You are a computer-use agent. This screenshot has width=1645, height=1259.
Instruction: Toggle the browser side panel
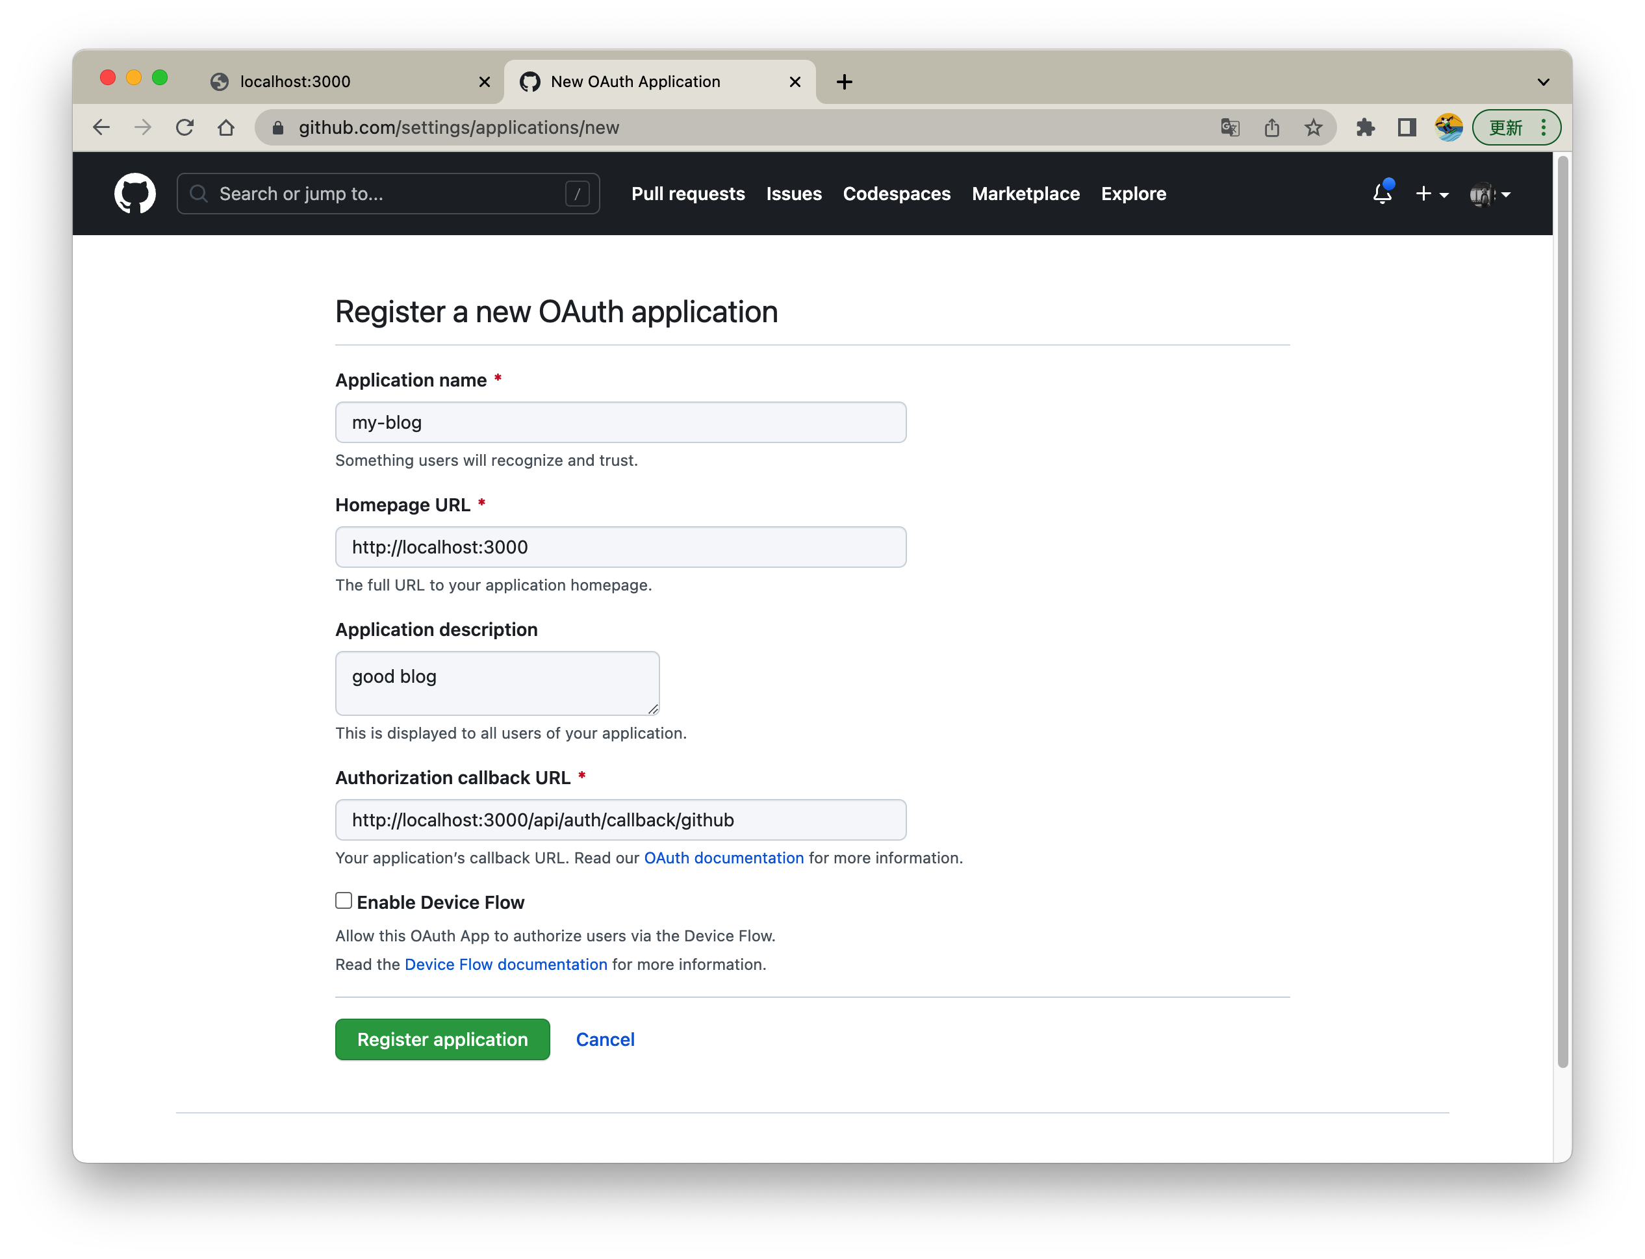1407,127
